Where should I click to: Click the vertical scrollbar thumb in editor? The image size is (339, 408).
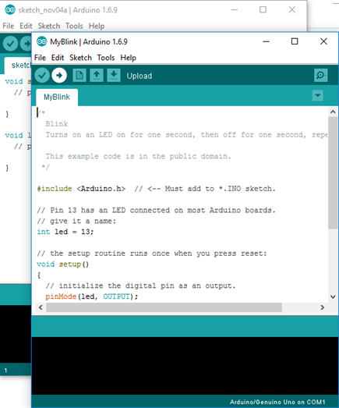333,172
